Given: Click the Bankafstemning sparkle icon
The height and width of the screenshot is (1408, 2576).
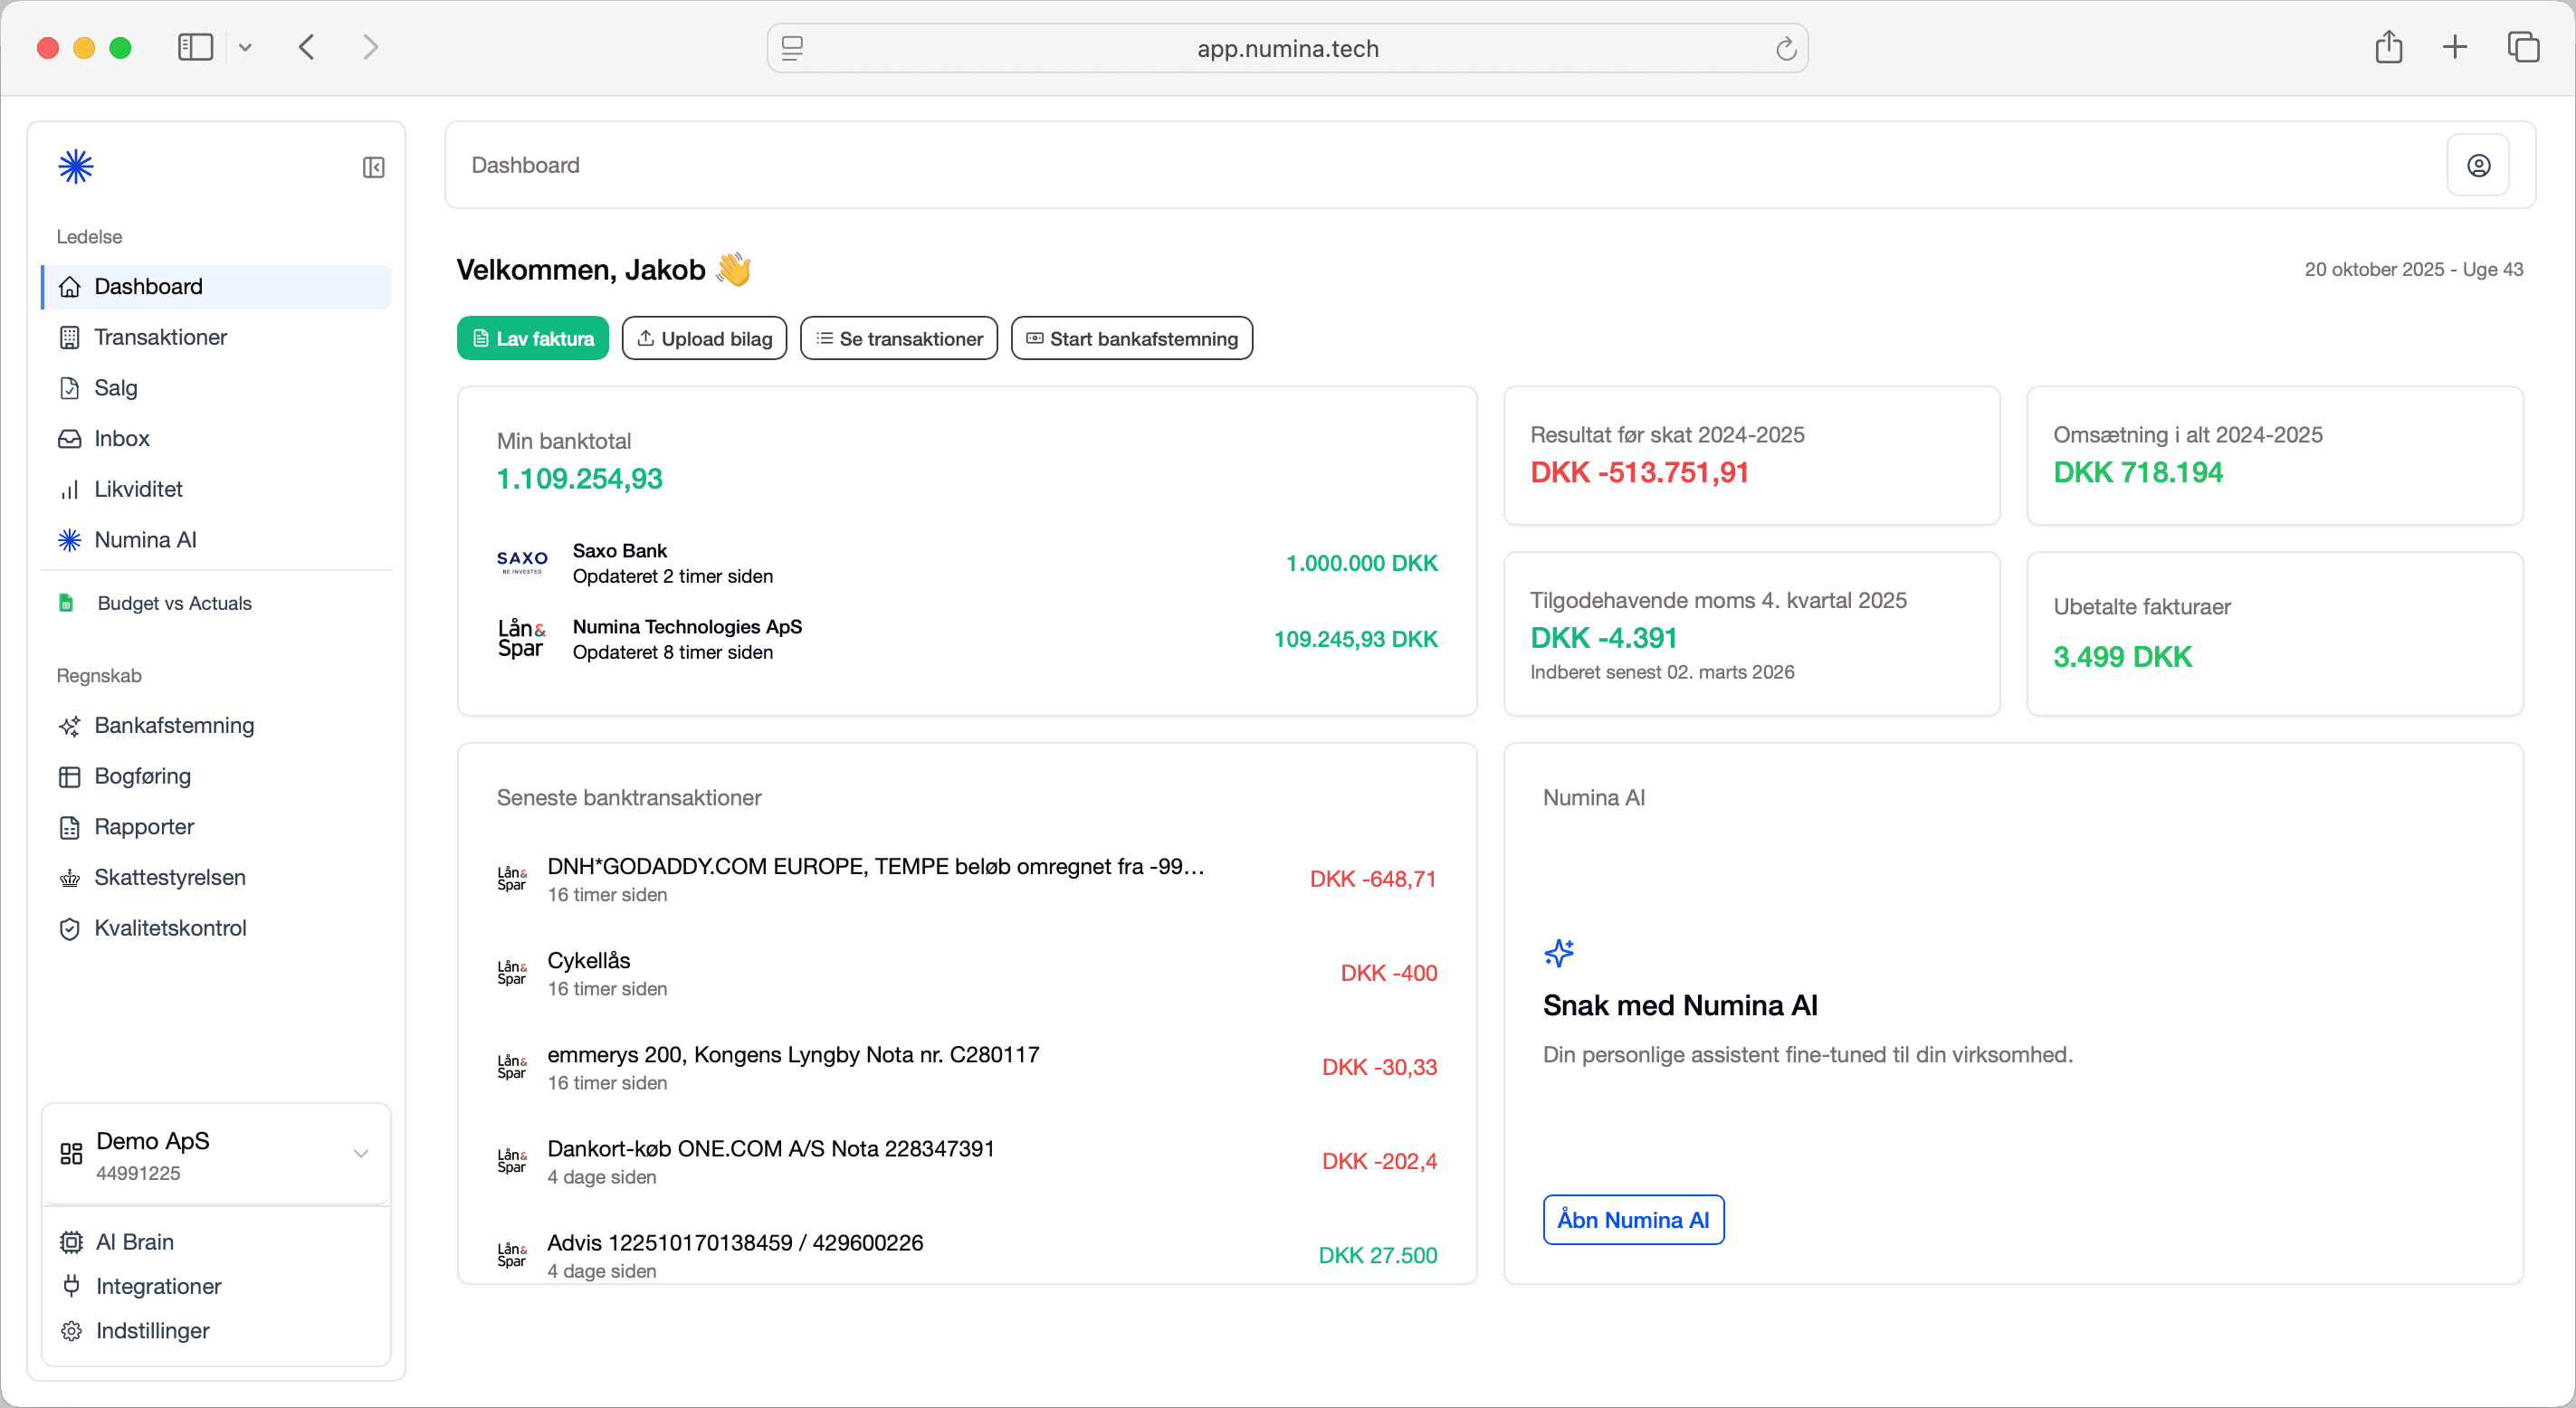Looking at the screenshot, I should click(69, 725).
